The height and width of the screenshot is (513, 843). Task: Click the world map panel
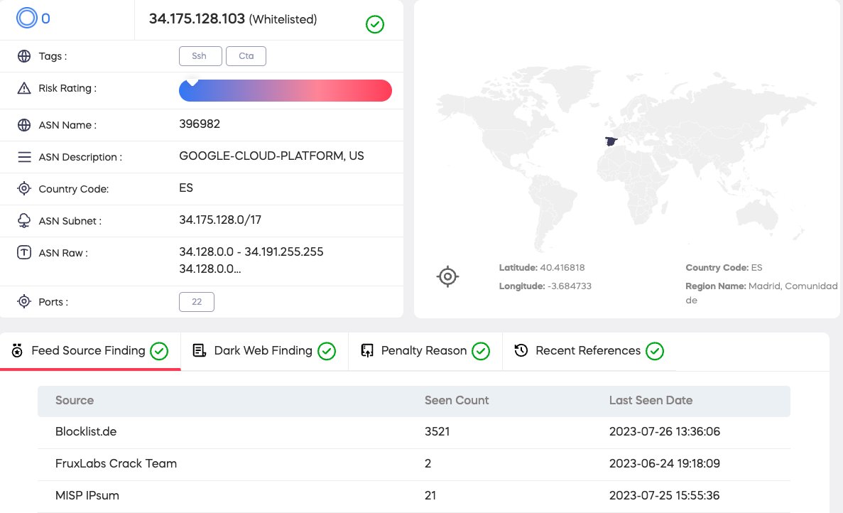coord(627,158)
